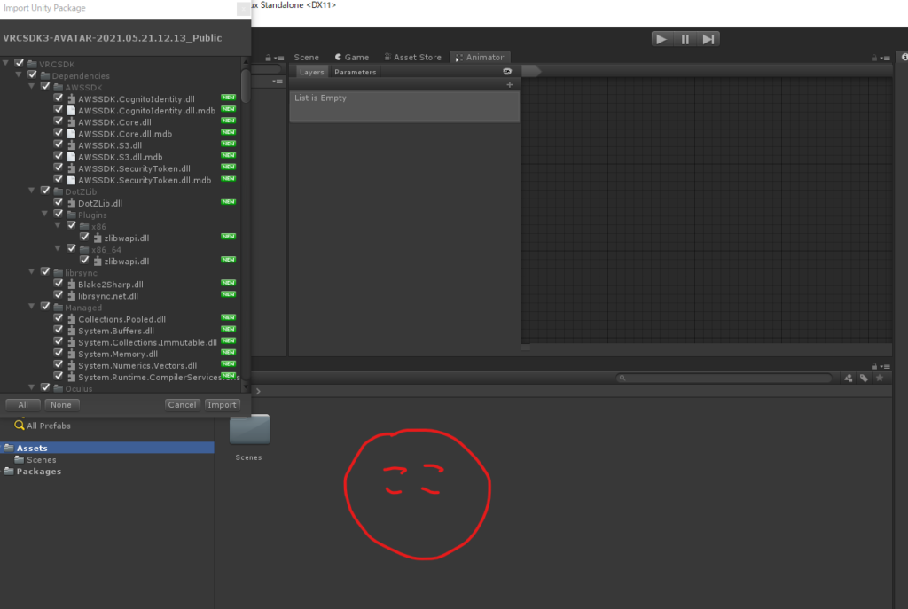This screenshot has width=908, height=609.
Task: Switch to Animator Parameters tab
Action: tap(355, 72)
